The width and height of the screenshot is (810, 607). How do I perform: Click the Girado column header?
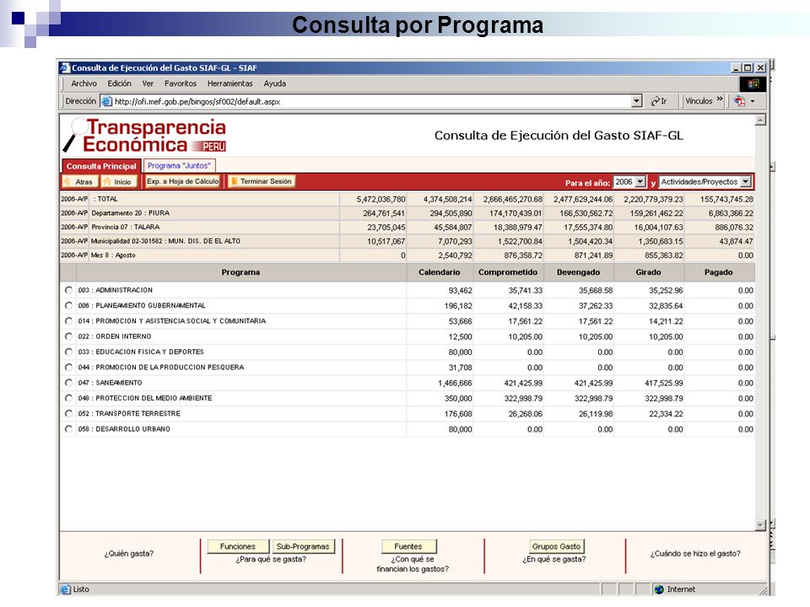pos(648,272)
